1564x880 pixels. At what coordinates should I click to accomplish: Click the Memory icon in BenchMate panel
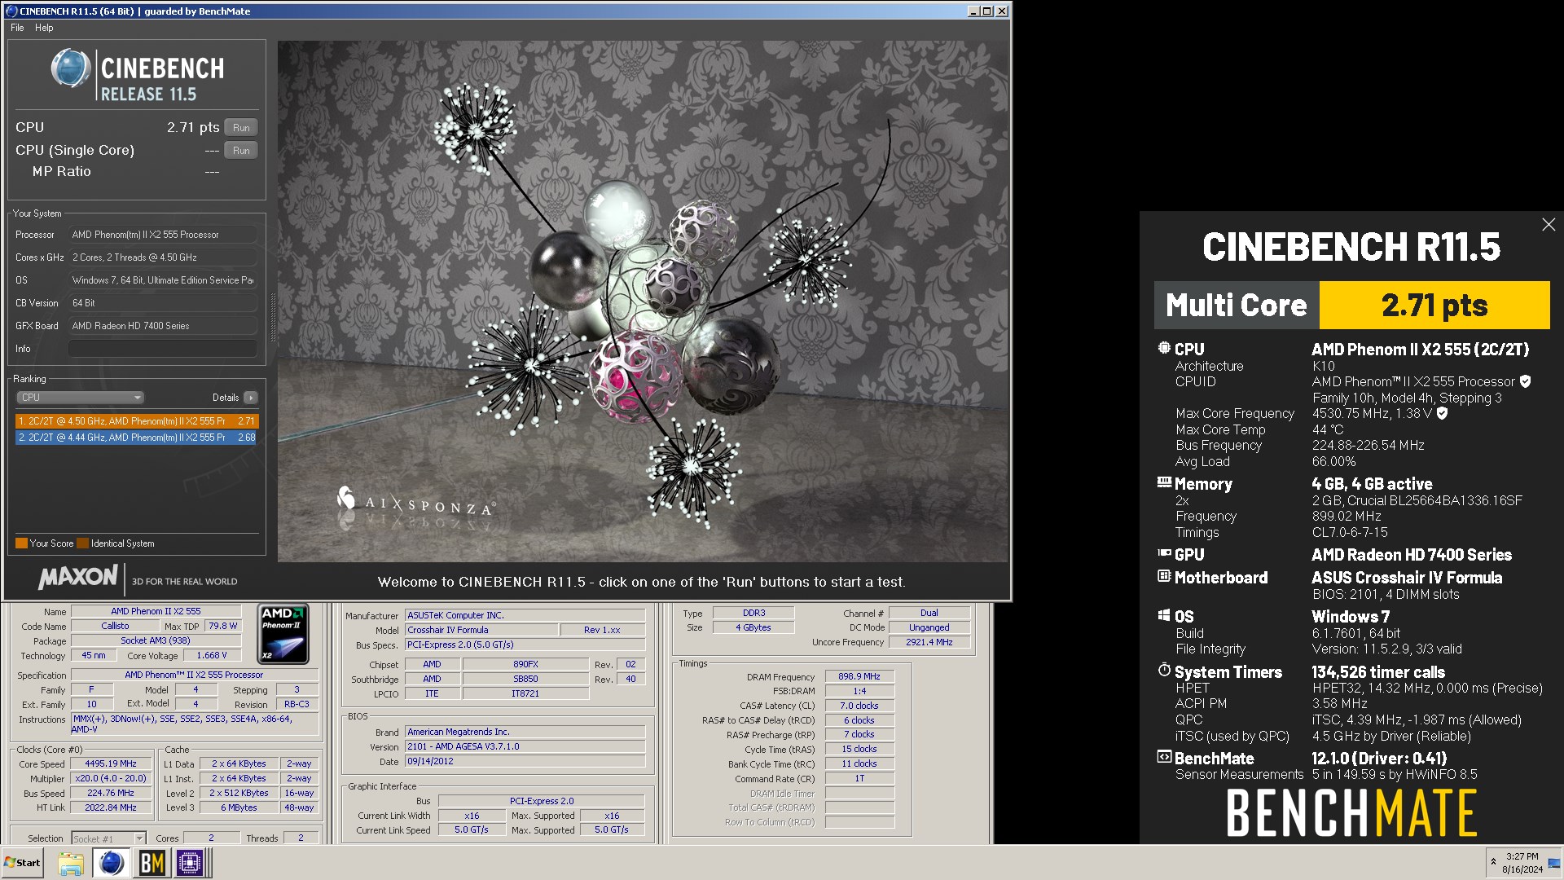pyautogui.click(x=1164, y=482)
